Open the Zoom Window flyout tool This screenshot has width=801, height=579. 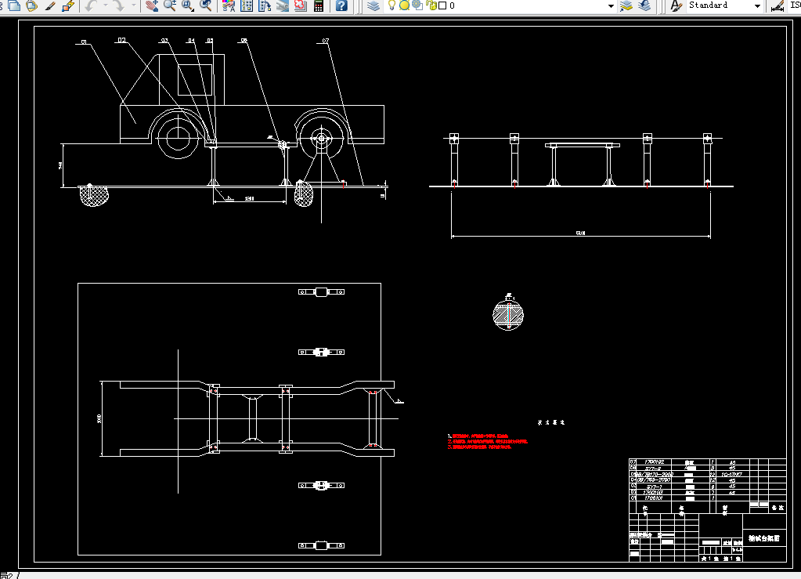(188, 5)
